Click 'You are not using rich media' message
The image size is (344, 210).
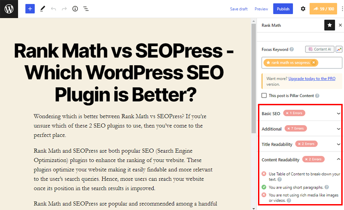point(303,198)
